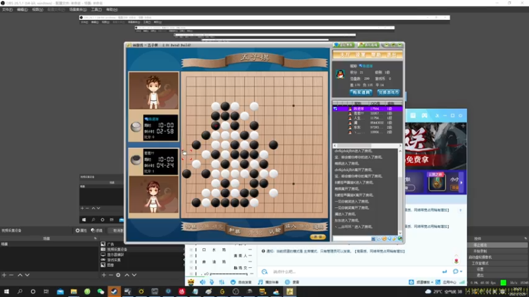Add a source with the plus icon in the sources panel
This screenshot has width=529, height=297.
point(104,275)
